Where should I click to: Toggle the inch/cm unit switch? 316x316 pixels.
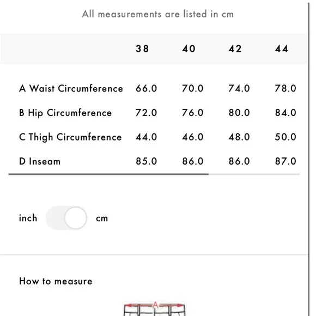pos(66,218)
